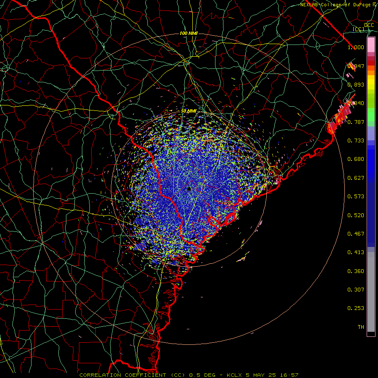Click the Correlation Coefficient KCLX caption text
Image resolution: width=378 pixels, height=378 pixels.
click(x=189, y=375)
